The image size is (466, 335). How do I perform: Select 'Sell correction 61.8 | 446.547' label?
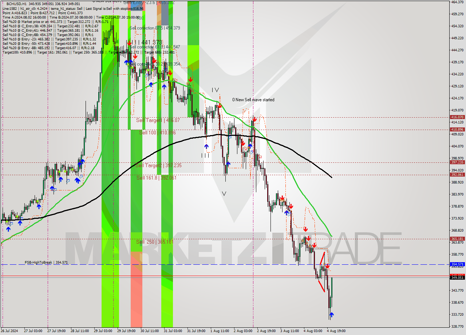pyautogui.click(x=155, y=47)
